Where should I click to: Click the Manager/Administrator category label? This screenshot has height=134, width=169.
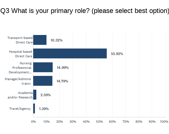(18, 81)
